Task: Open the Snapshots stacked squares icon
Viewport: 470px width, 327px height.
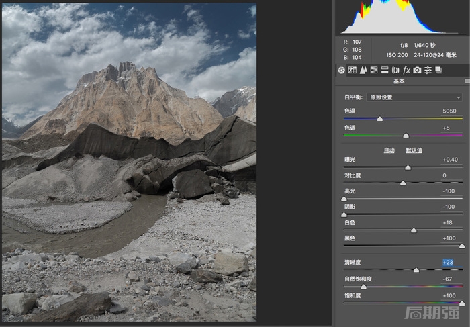Action: tap(438, 70)
